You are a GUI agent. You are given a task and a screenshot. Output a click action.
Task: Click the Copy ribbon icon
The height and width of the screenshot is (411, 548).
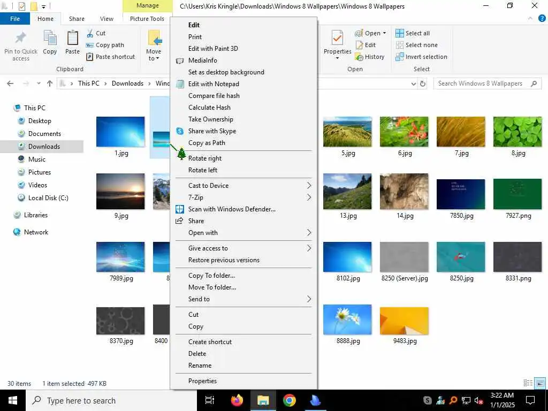pos(50,38)
